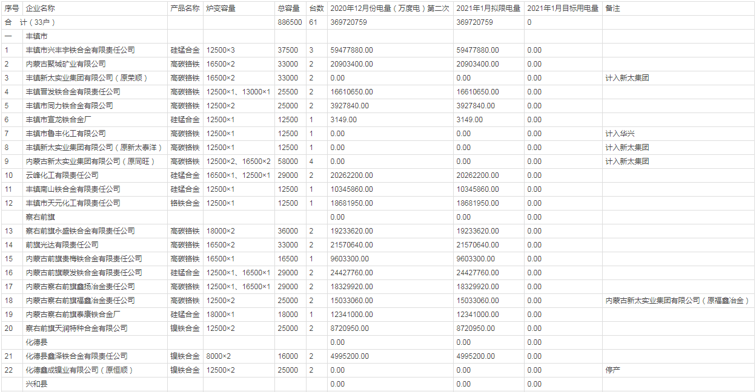Select 18681950.00 in the 2021年1月拟限电量 column
The image size is (756, 392).
(x=477, y=203)
